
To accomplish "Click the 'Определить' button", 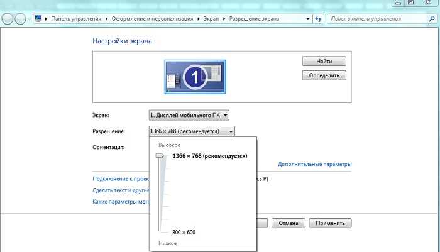I will 324,75.
